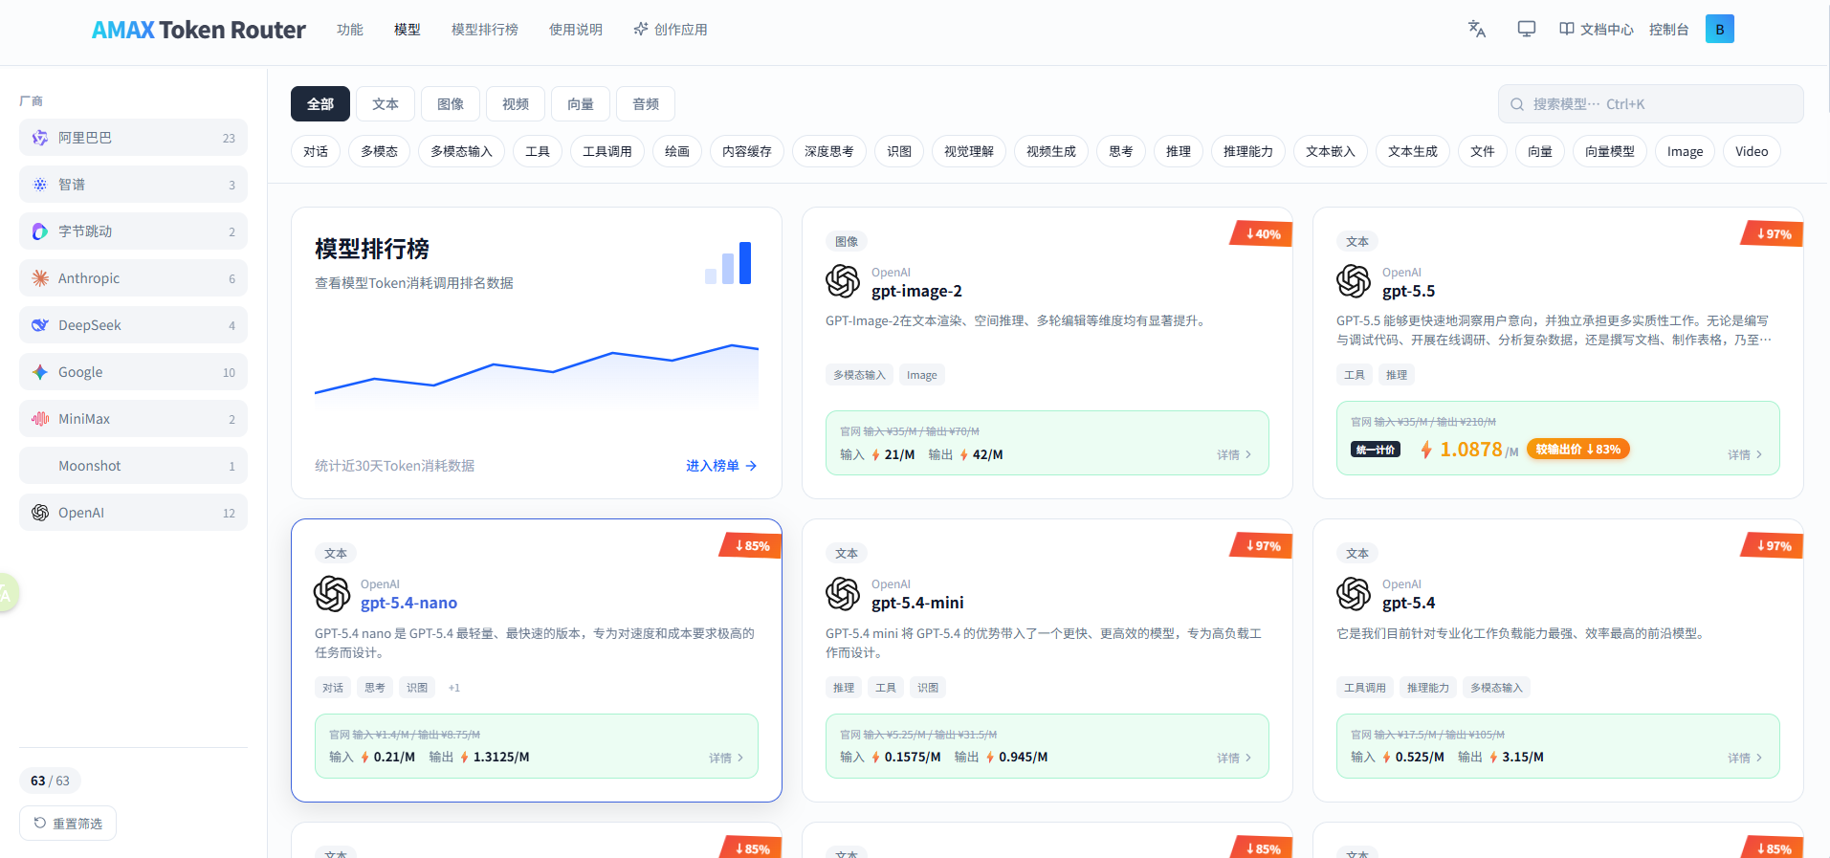
Task: Click the 字节跳动 vendor logo icon
Action: pos(40,231)
